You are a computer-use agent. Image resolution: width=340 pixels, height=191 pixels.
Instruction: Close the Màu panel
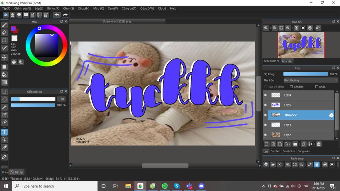point(66,22)
